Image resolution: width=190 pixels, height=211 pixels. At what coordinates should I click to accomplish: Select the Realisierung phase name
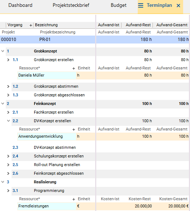tap(45, 182)
